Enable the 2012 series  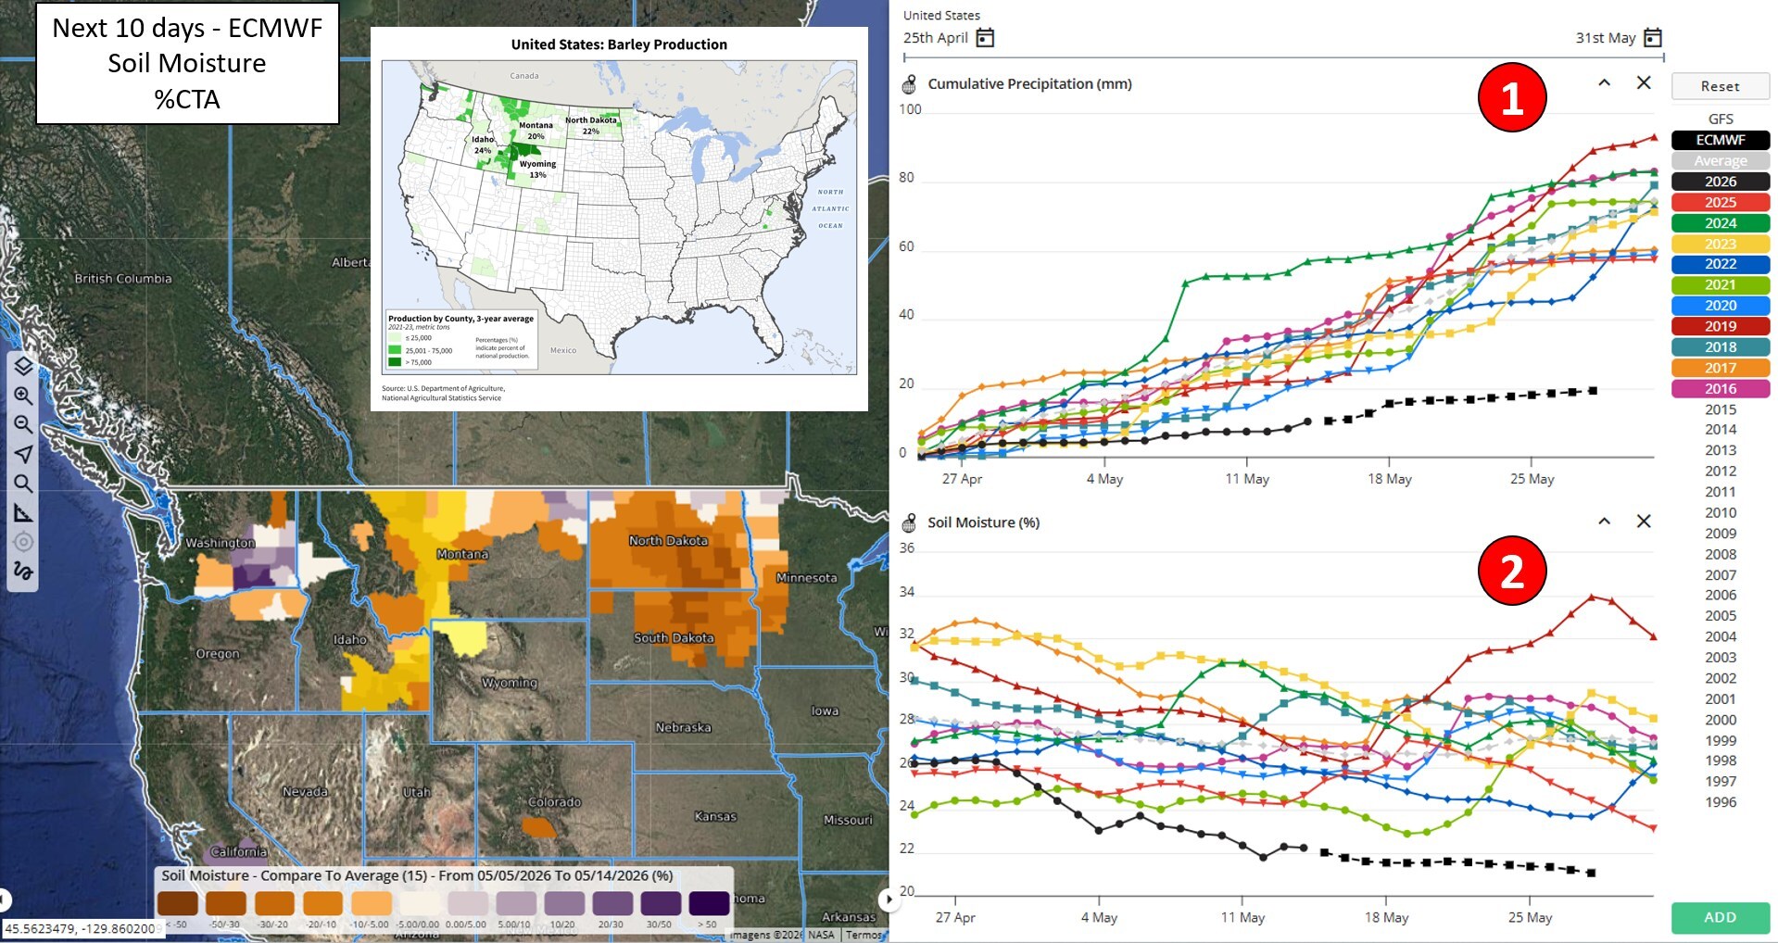click(1721, 471)
